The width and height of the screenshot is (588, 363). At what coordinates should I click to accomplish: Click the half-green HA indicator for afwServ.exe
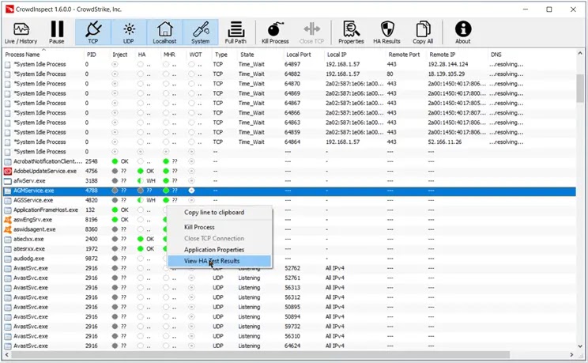tap(141, 181)
